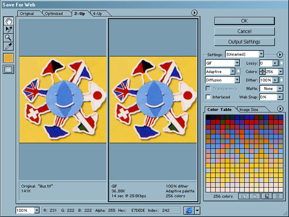
Task: Click the Original "illus.tif" label
Action: 37,186
